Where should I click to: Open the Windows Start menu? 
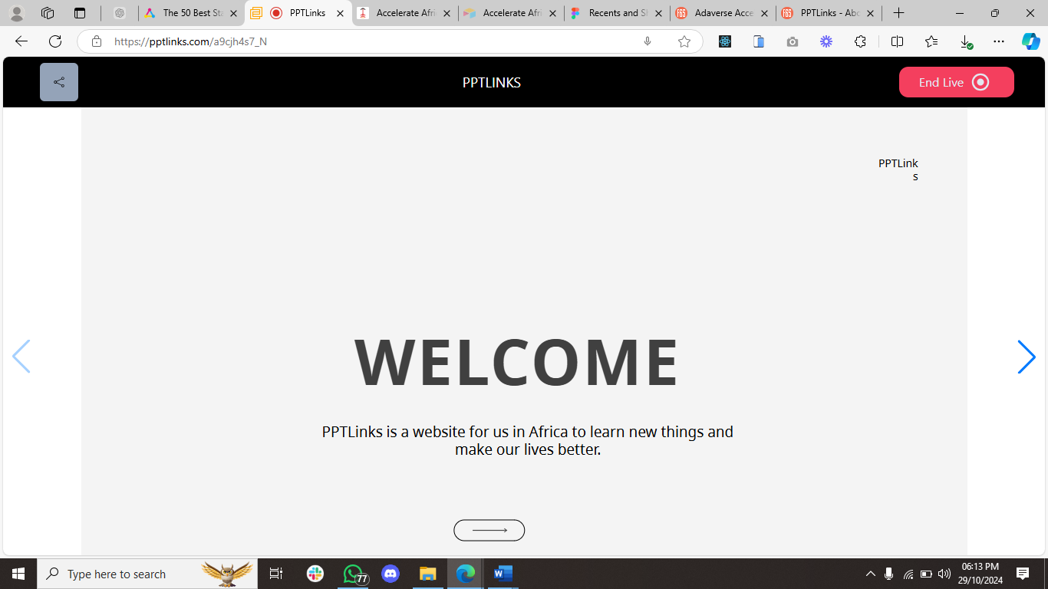point(18,574)
